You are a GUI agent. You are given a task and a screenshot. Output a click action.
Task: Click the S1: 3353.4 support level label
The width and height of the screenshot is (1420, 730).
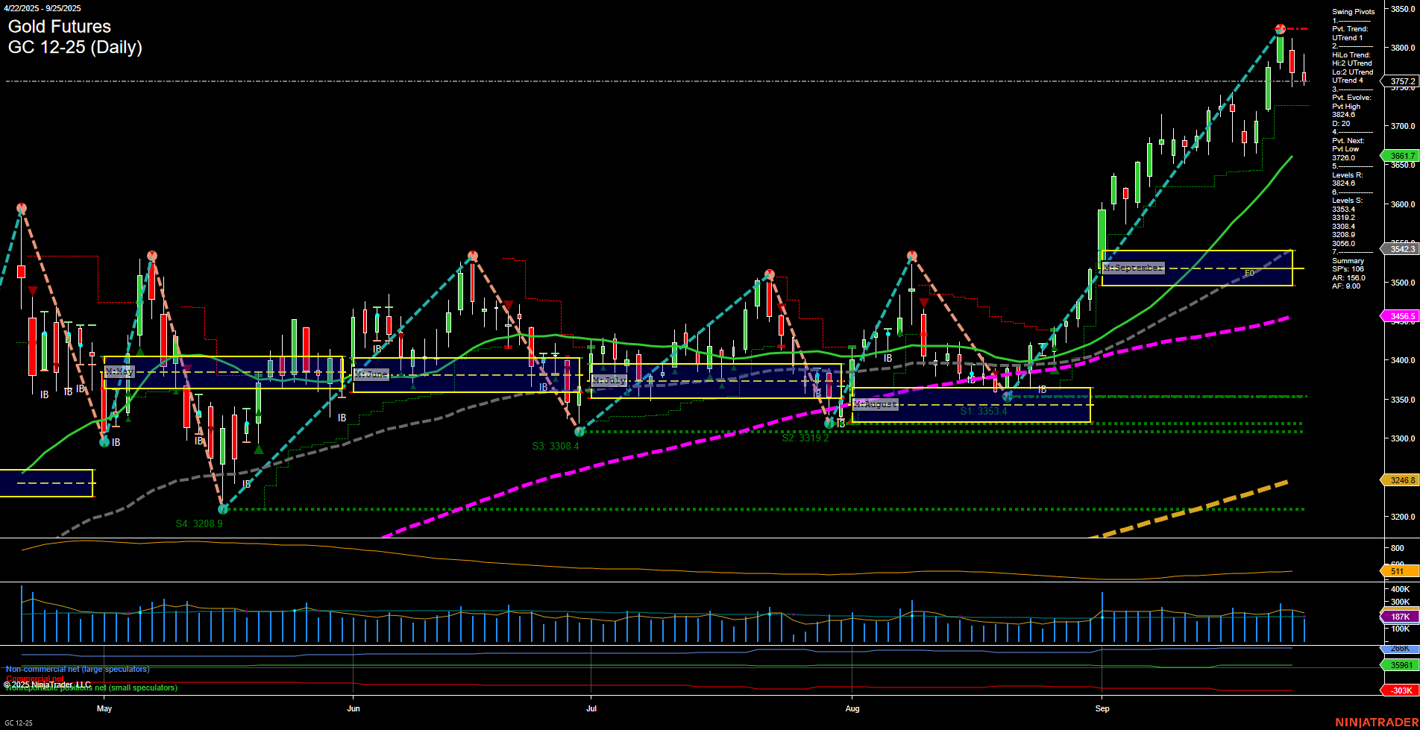coord(984,410)
